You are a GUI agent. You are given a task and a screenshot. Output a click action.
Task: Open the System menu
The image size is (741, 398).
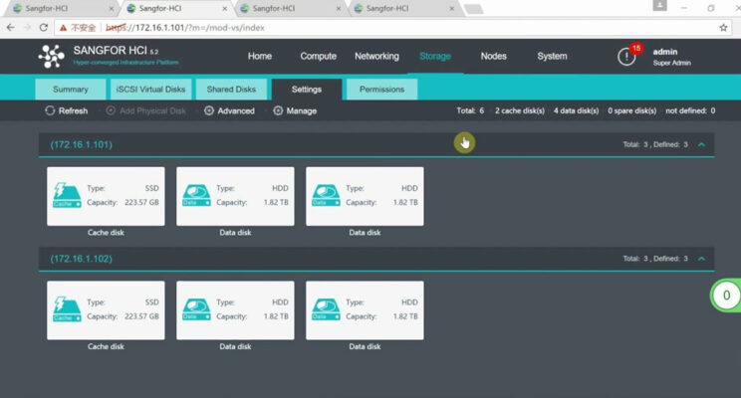552,56
